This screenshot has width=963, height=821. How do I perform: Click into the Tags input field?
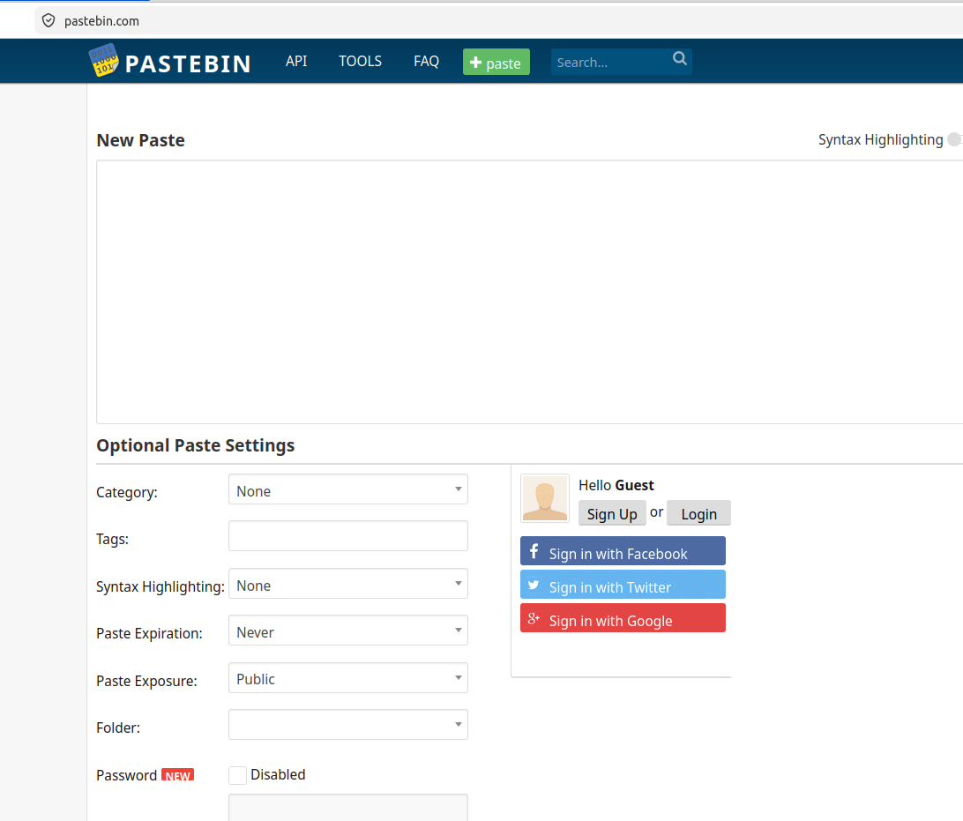(348, 536)
